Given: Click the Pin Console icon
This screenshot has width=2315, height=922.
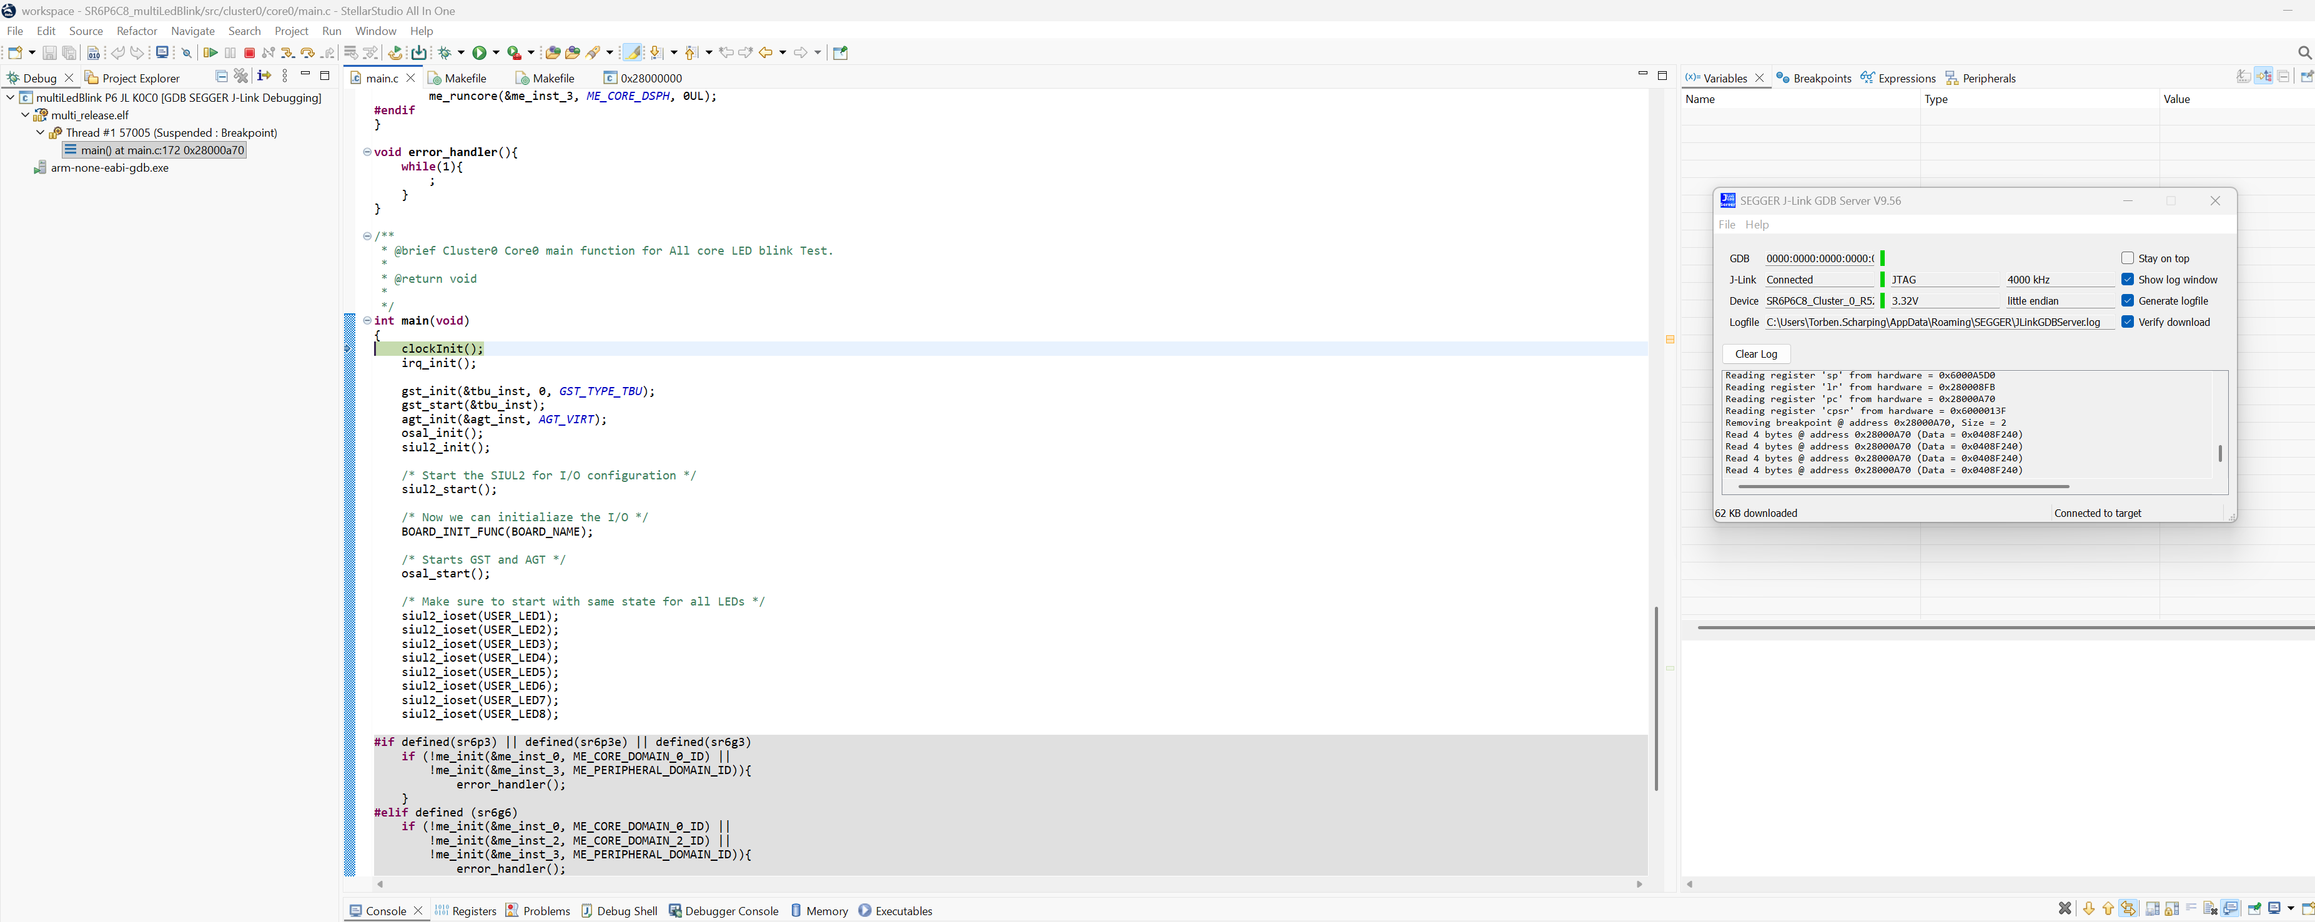Looking at the screenshot, I should [2255, 908].
